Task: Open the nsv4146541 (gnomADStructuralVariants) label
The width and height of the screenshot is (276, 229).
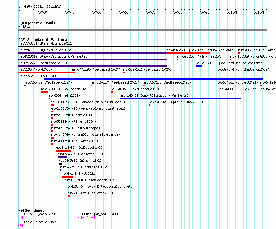Action: point(201,50)
